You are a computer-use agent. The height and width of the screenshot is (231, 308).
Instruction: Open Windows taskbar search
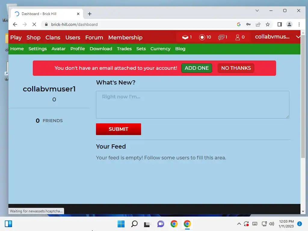[134, 224]
